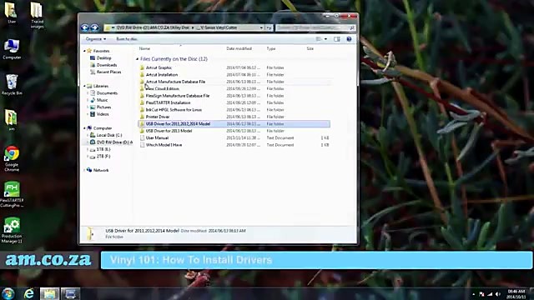
Task: Open the Pictures library
Action: click(103, 107)
